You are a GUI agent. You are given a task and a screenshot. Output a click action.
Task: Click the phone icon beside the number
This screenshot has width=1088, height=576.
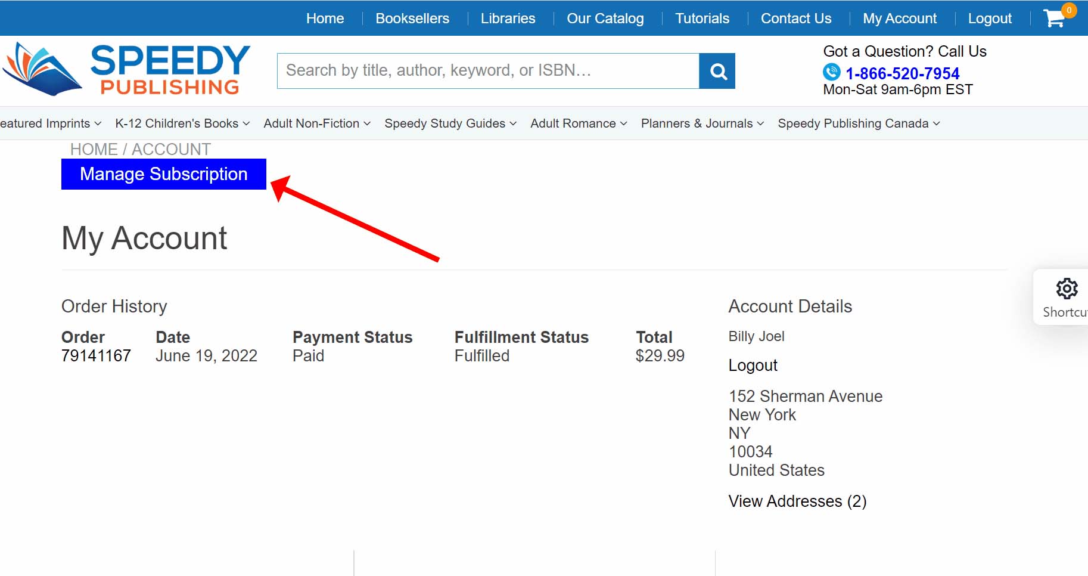(x=832, y=72)
